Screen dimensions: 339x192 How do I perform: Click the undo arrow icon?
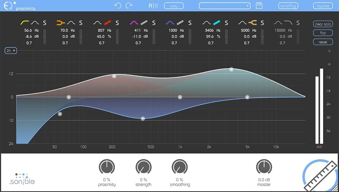117,6
